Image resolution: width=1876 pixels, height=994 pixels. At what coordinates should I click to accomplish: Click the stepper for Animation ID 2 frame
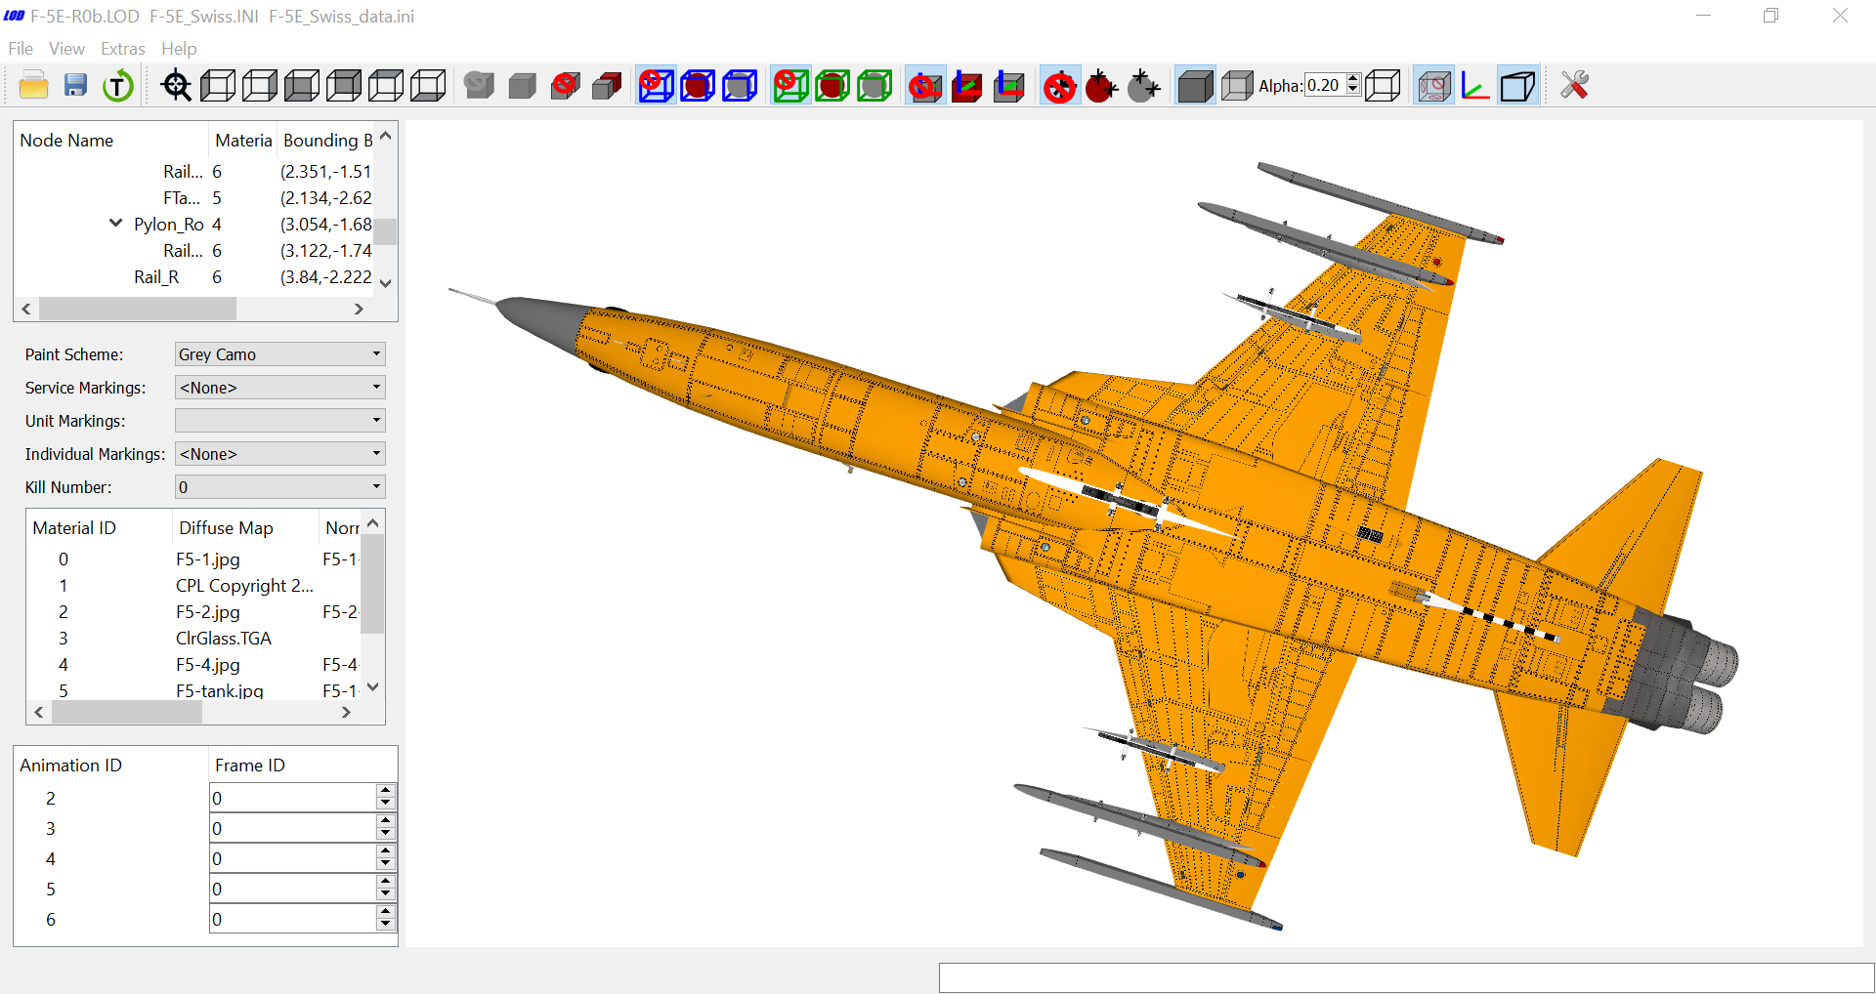click(x=386, y=798)
